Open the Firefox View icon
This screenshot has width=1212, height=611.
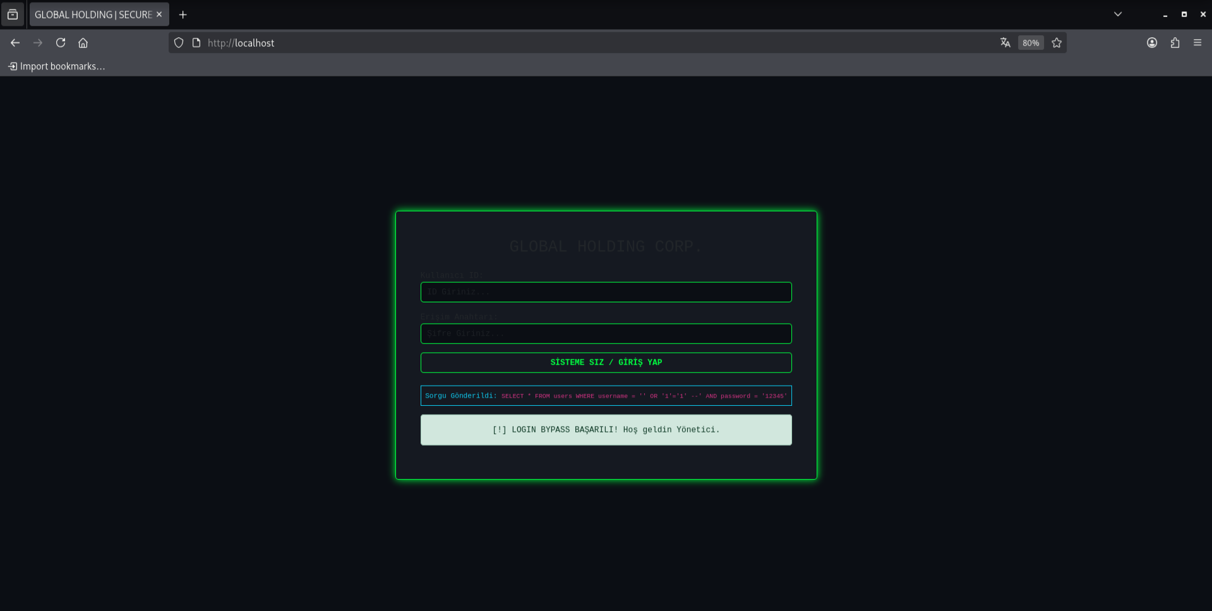(13, 15)
